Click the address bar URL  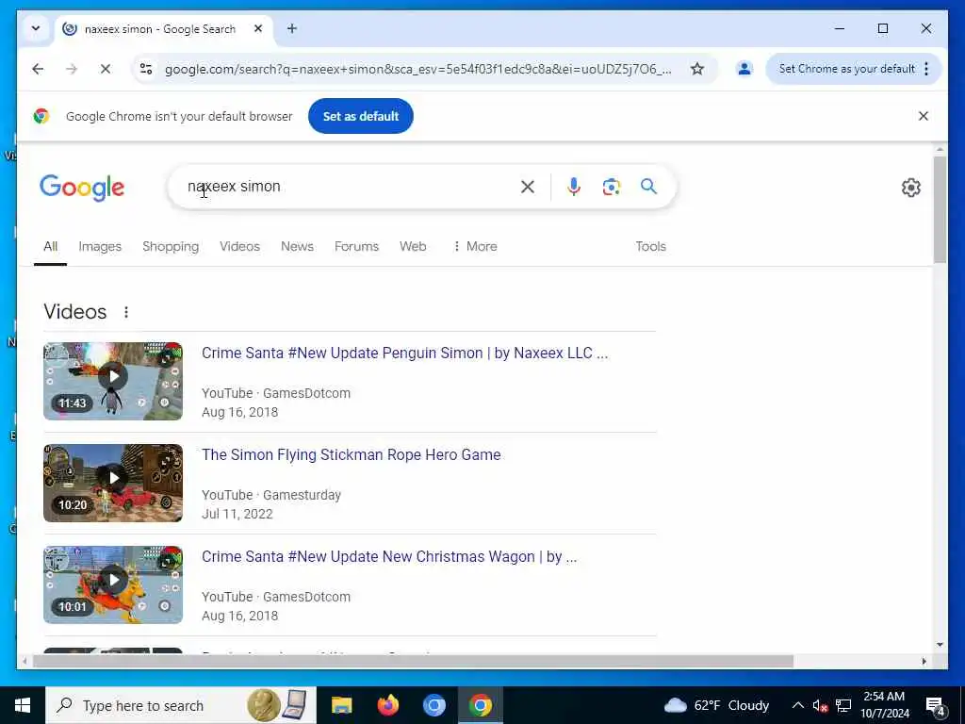[417, 69]
